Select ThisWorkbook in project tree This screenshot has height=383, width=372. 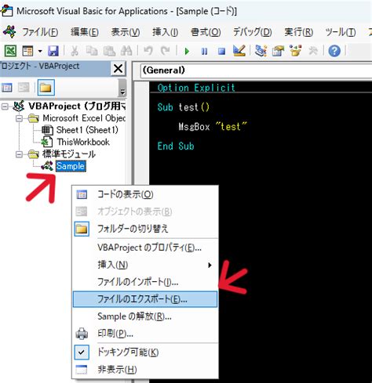point(83,142)
